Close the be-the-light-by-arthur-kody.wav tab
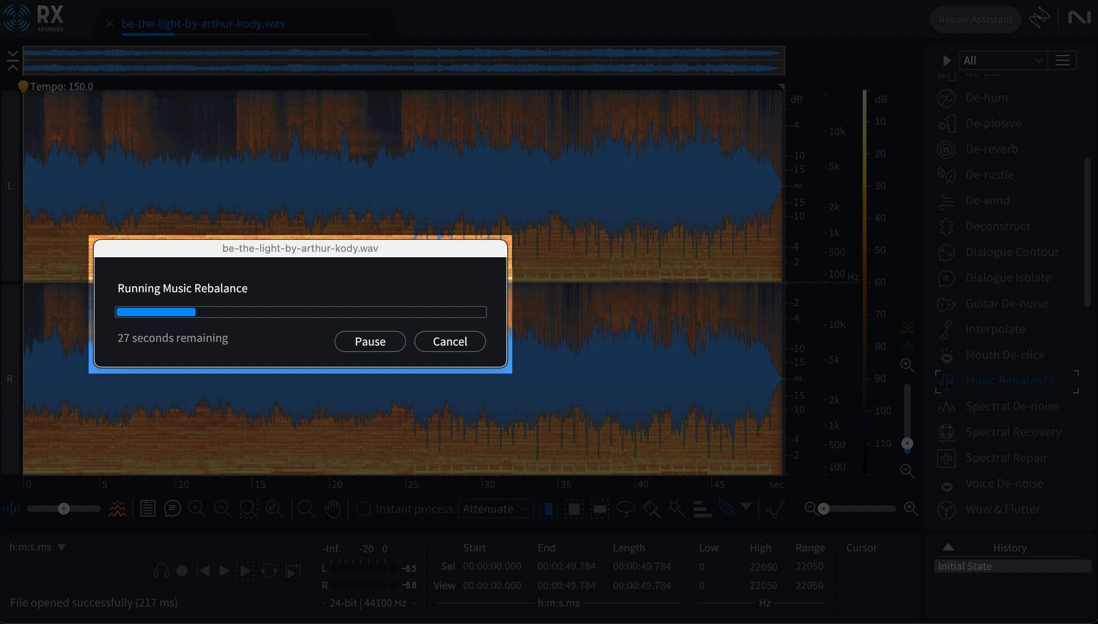 (x=109, y=23)
